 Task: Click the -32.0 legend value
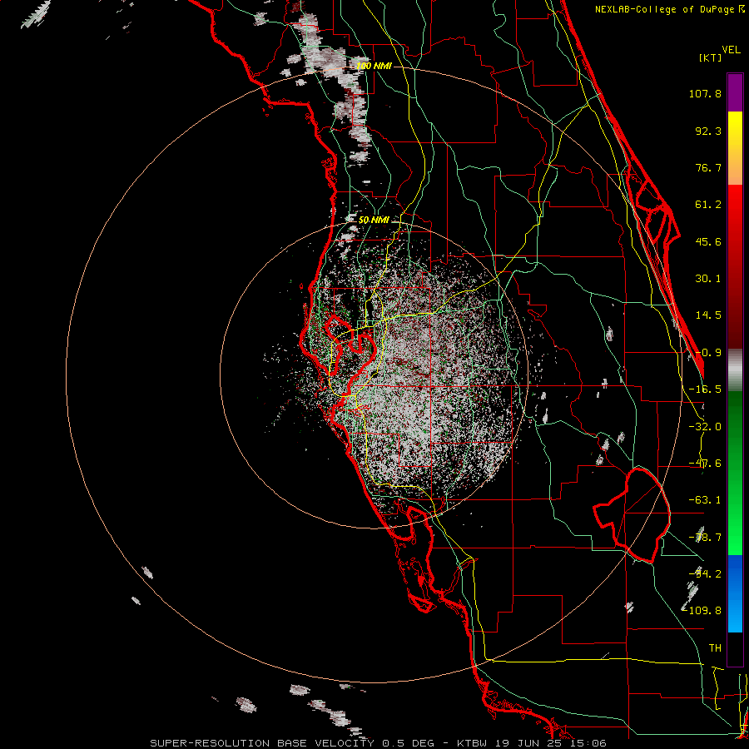click(705, 427)
